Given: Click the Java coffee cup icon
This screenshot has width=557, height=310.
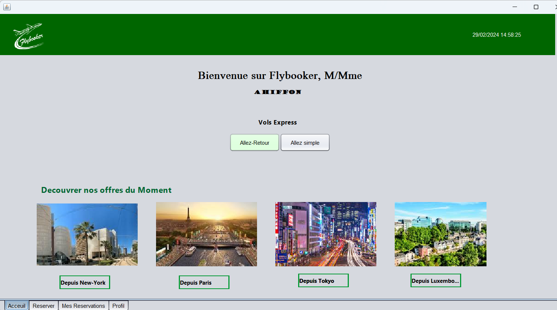Looking at the screenshot, I should [7, 7].
